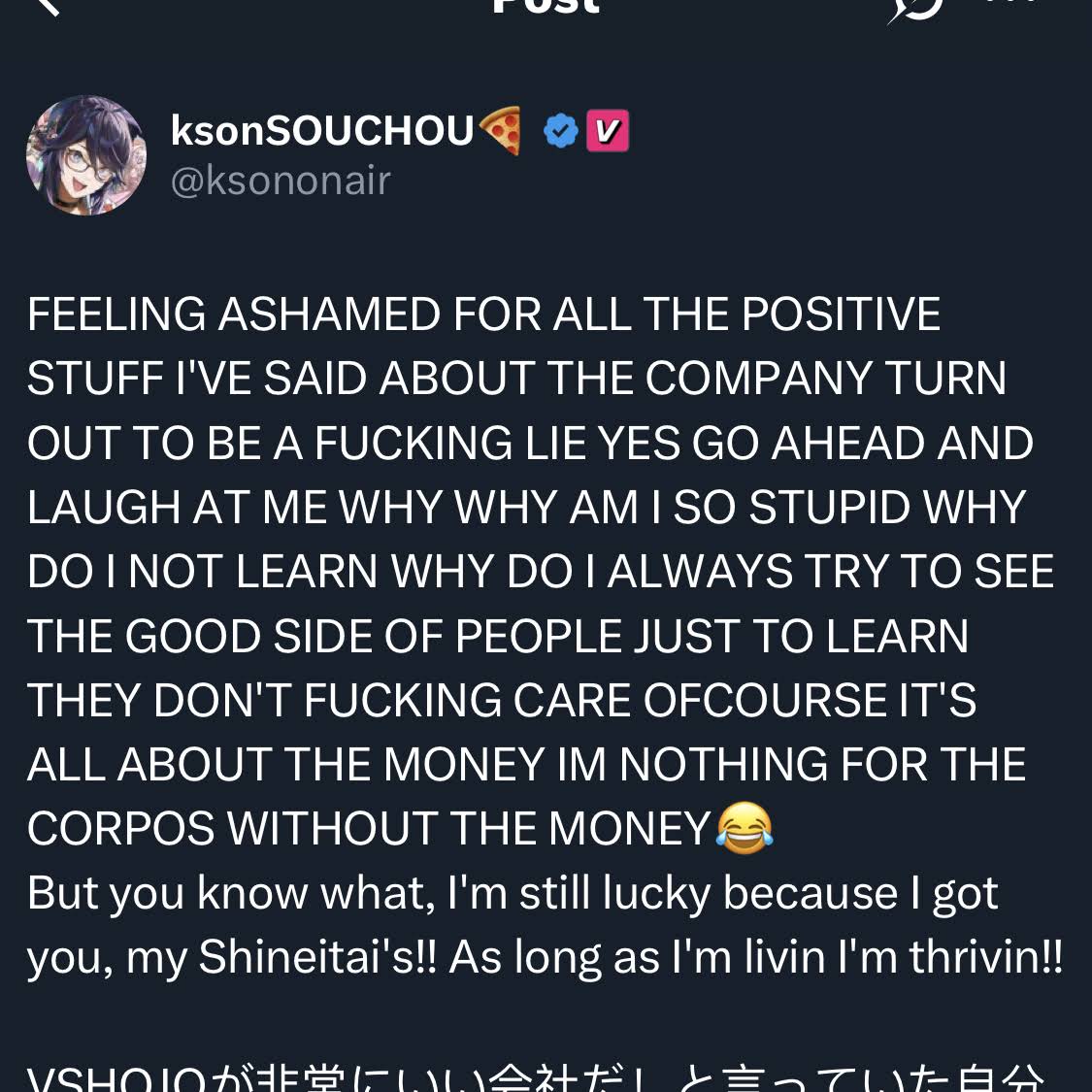The image size is (1092, 1092).
Task: Open the Grok icon in the header
Action: [914, 8]
